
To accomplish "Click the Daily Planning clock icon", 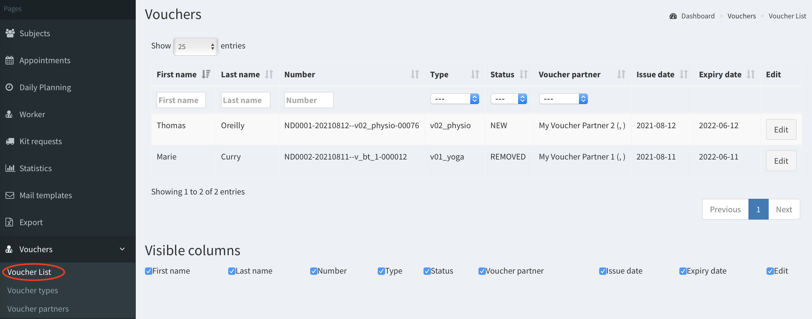I will 10,87.
